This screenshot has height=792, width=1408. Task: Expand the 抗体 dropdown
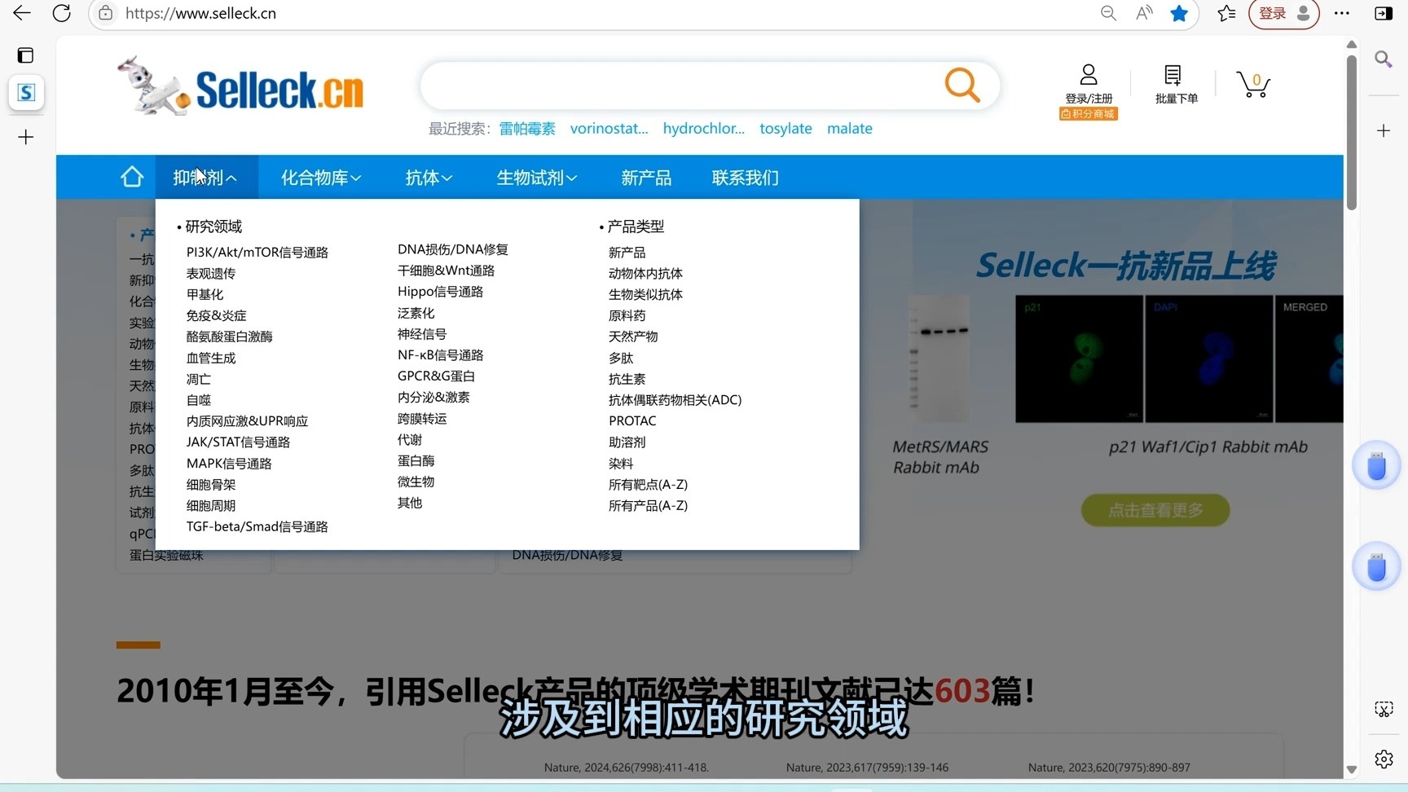[428, 177]
